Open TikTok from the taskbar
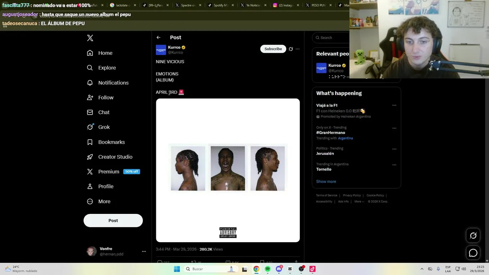The image size is (489, 275). (313, 269)
